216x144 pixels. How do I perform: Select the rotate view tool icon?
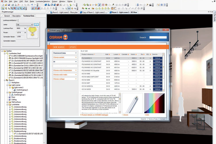point(69,8)
